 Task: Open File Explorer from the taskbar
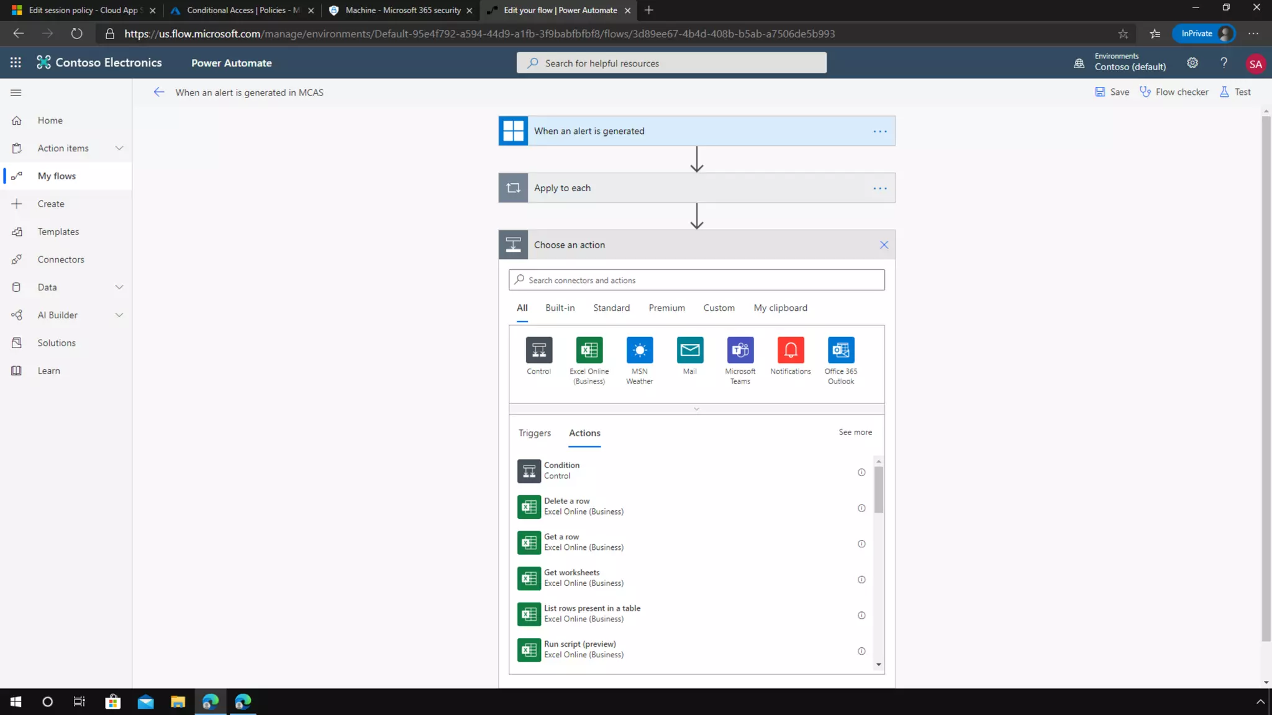178,701
